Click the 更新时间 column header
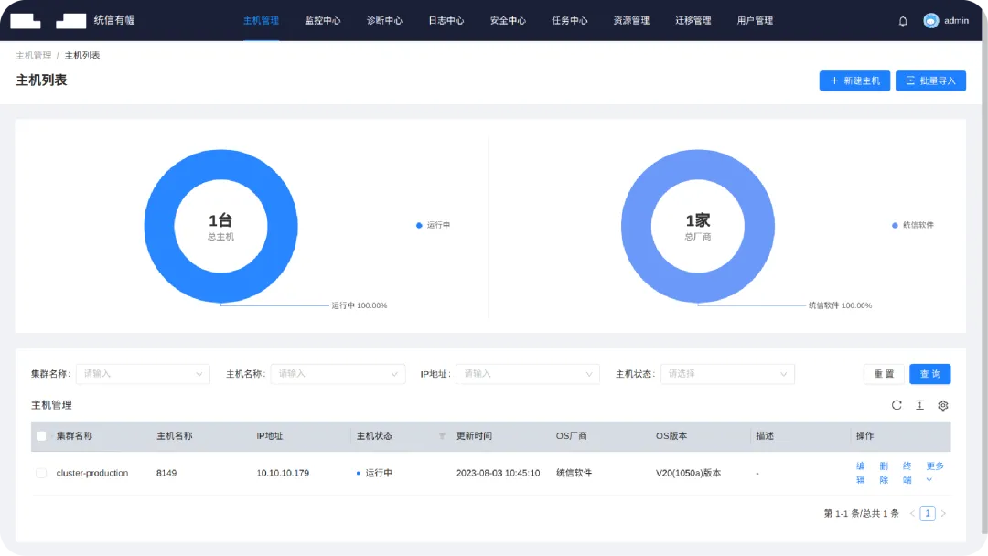 474,435
